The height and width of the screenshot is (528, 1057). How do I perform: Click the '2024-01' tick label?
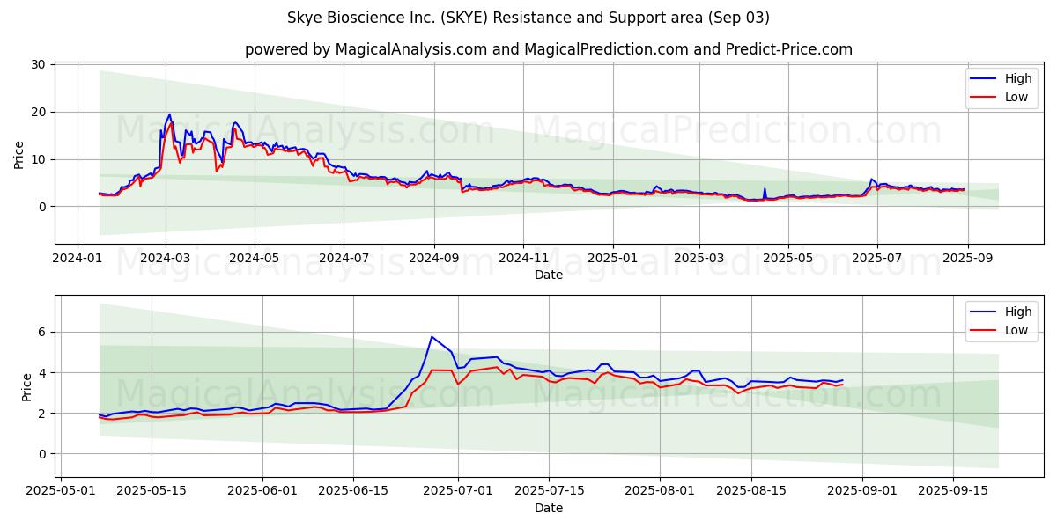pos(78,258)
